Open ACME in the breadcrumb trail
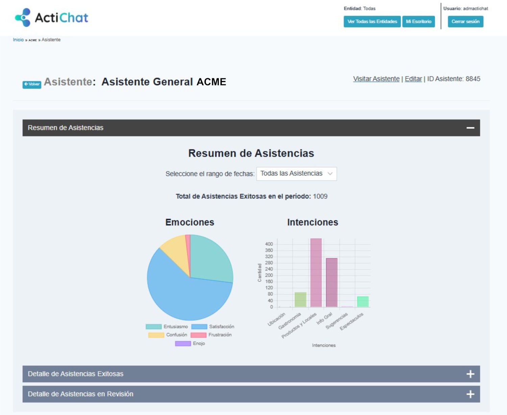507x415 pixels. click(32, 40)
